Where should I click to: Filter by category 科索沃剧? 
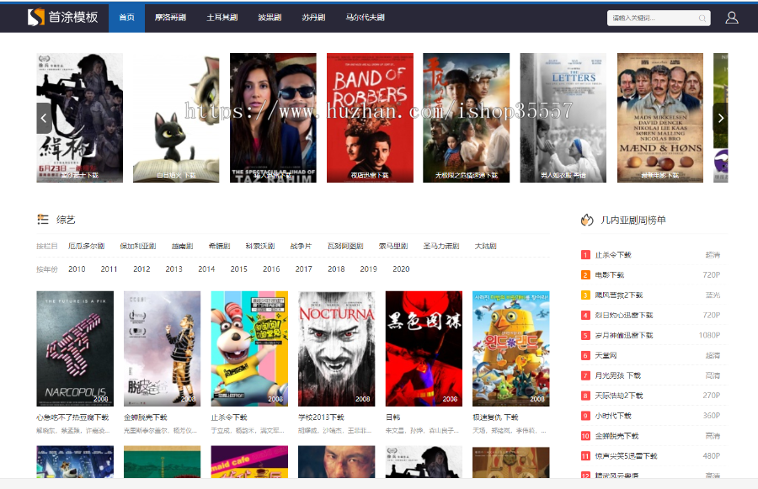tap(260, 246)
